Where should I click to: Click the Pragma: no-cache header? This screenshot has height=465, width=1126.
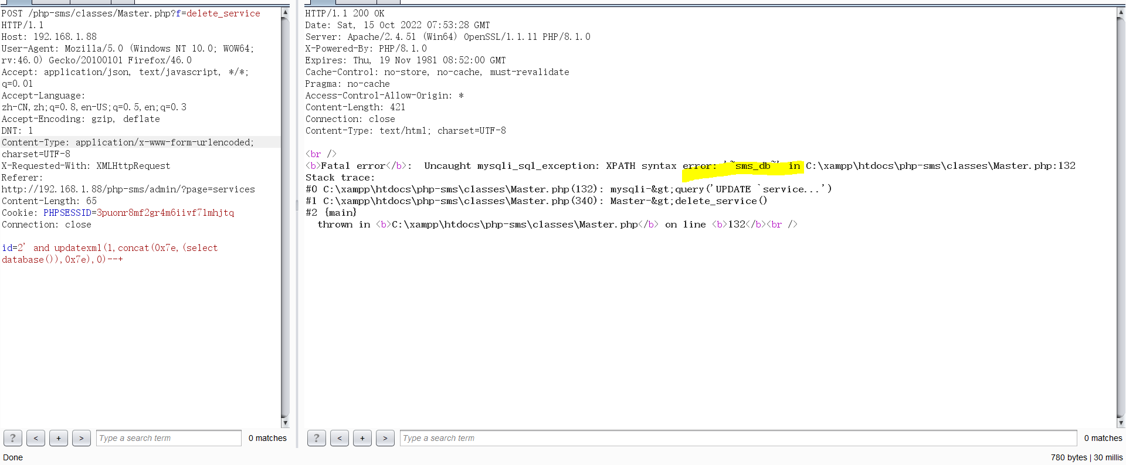click(348, 84)
